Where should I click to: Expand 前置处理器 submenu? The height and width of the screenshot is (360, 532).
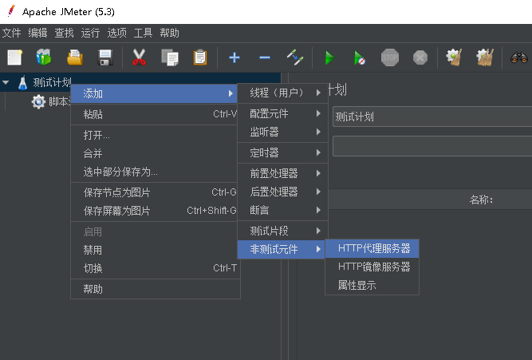click(282, 173)
